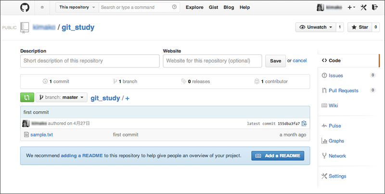Save the repository description
The height and width of the screenshot is (194, 385).
(x=275, y=61)
